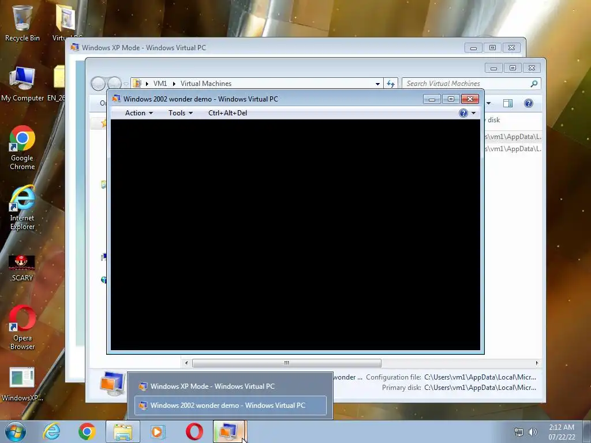Refresh the Virtual Machines folder view
This screenshot has width=591, height=443.
click(391, 84)
